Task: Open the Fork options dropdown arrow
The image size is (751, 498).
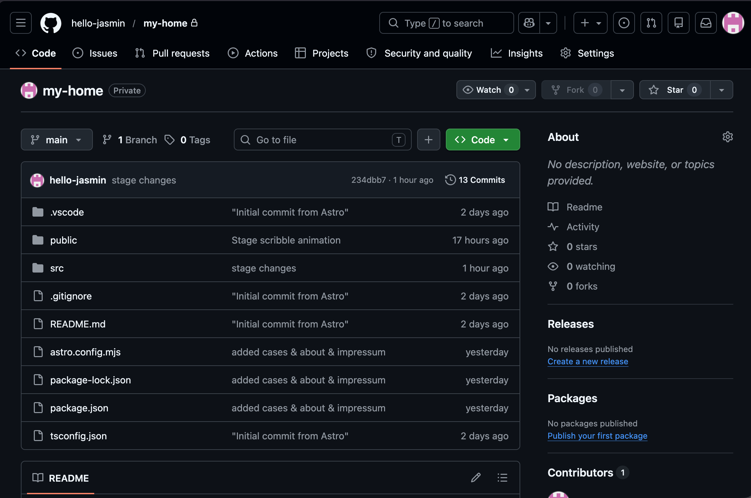Action: tap(622, 90)
